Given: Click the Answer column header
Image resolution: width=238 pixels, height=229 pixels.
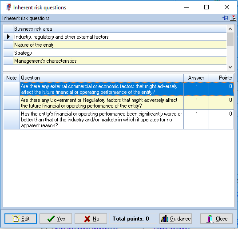Looking at the screenshot, I should [x=196, y=78].
